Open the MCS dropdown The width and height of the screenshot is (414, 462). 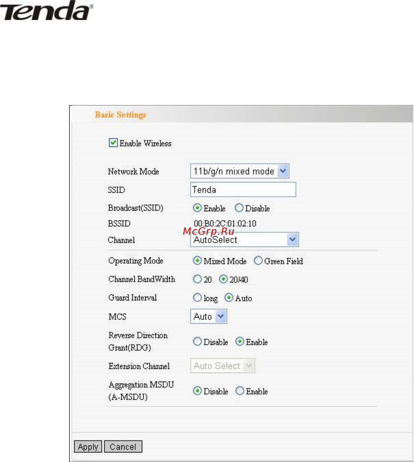209,316
